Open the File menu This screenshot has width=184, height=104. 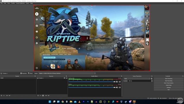coord(1,3)
